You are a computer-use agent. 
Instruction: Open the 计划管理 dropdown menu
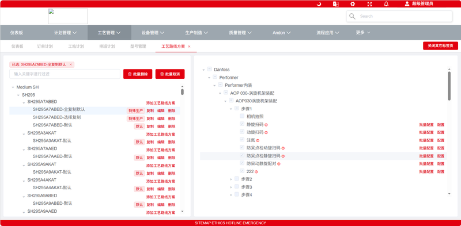[65, 33]
